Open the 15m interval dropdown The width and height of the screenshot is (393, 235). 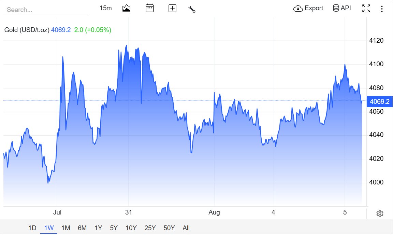105,8
